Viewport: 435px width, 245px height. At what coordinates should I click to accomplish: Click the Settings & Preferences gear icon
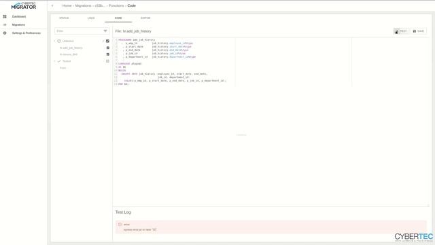5,33
